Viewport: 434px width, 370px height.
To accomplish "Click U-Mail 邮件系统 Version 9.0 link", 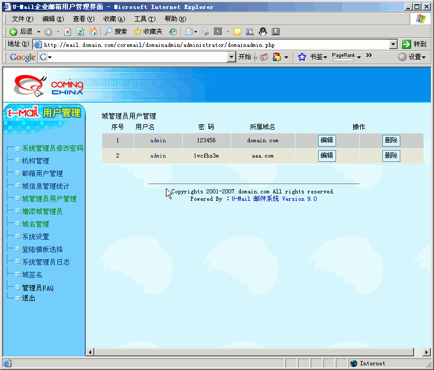I will 274,199.
